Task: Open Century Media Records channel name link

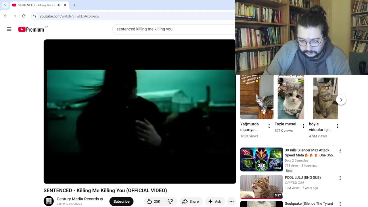Action: (78, 199)
